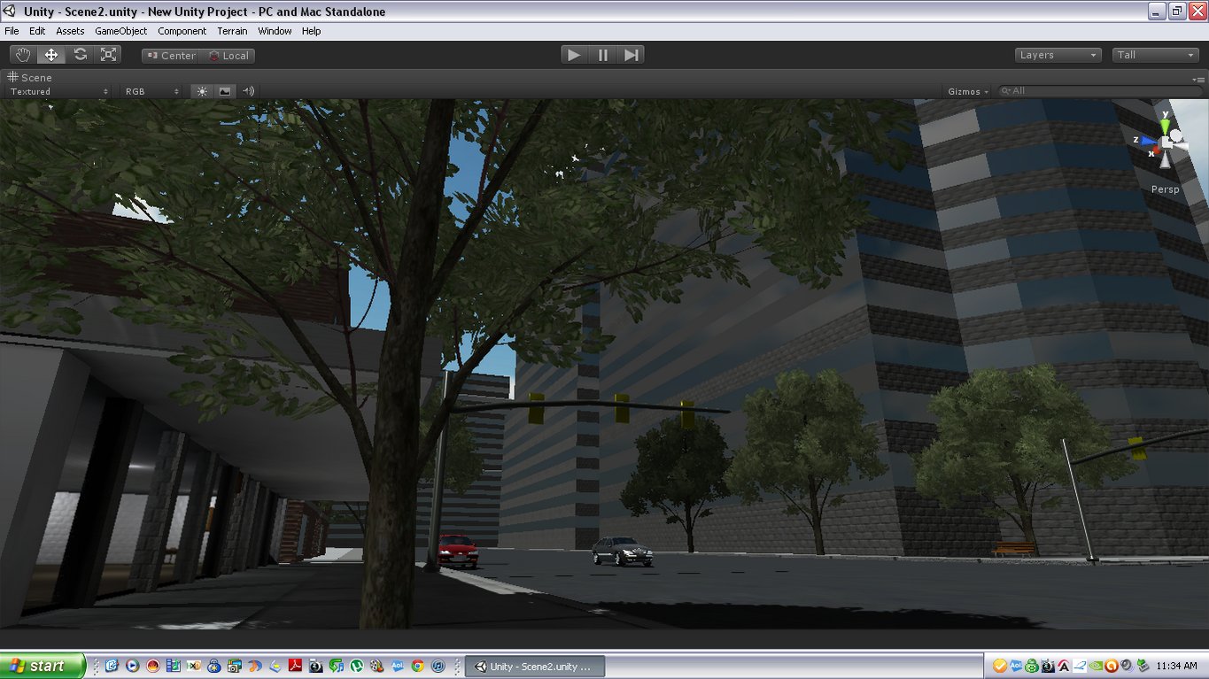Select the Hand tool
This screenshot has height=679, width=1209.
pos(22,54)
